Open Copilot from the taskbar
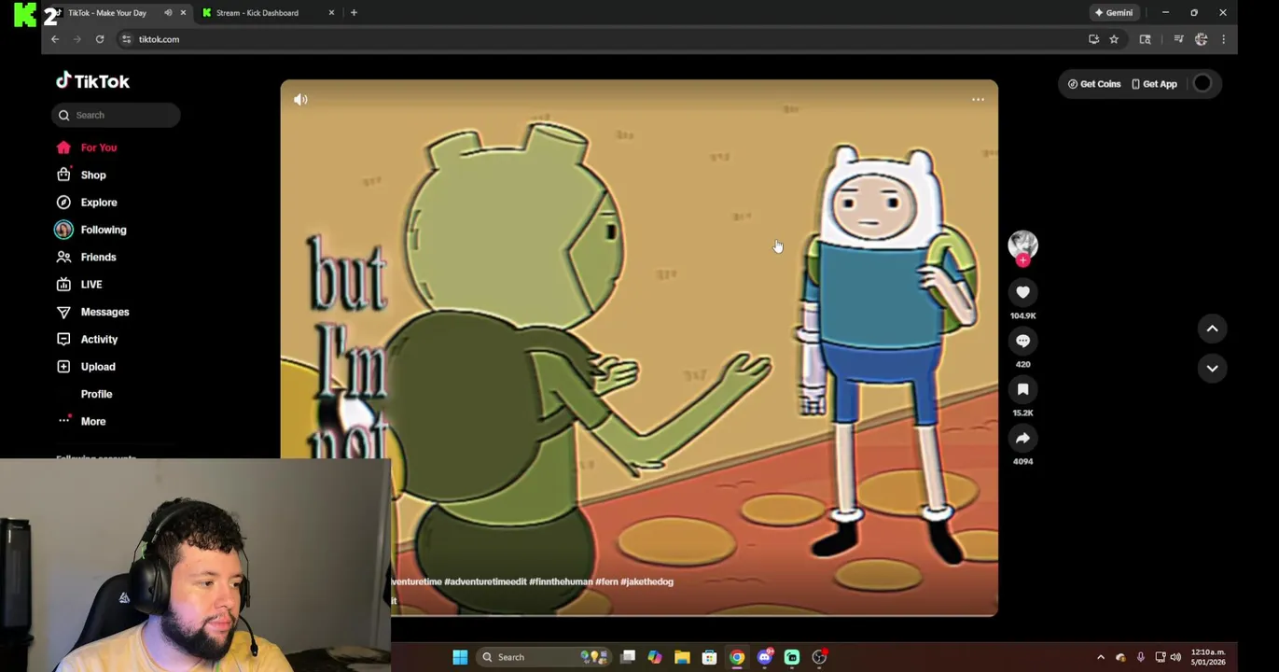The height and width of the screenshot is (672, 1279). 655,657
